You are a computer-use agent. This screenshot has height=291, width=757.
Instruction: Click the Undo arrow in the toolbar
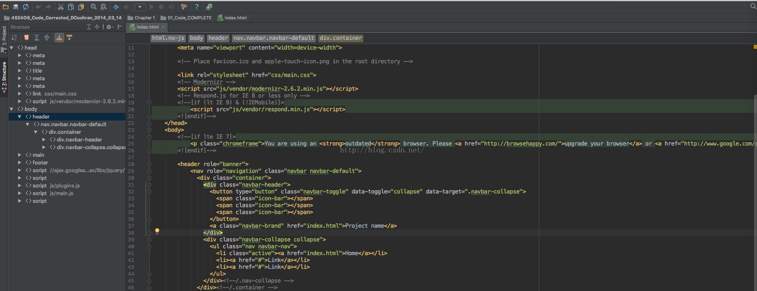39,7
